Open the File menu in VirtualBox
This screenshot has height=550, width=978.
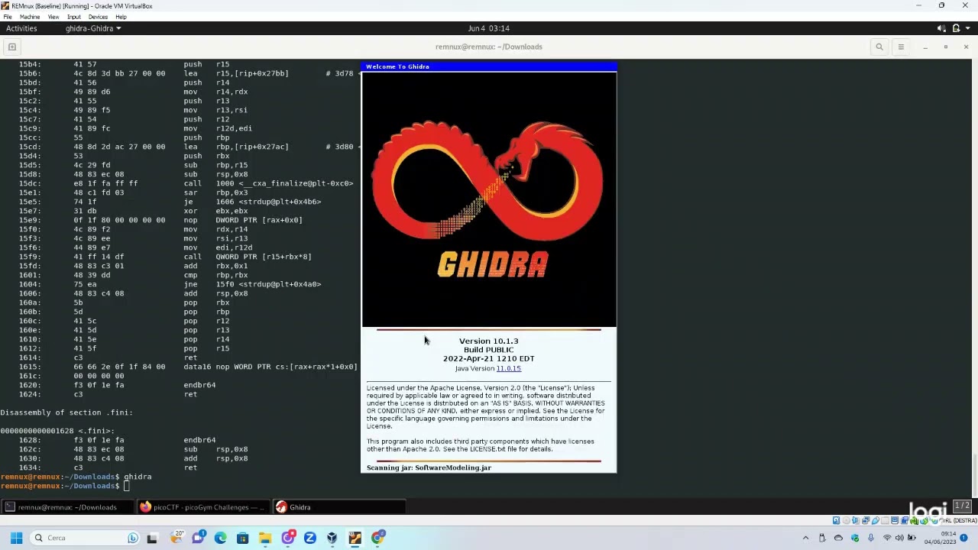click(8, 17)
